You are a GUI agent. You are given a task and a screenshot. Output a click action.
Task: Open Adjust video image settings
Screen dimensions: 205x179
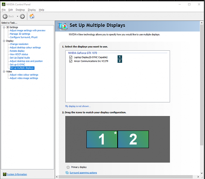point(24,78)
